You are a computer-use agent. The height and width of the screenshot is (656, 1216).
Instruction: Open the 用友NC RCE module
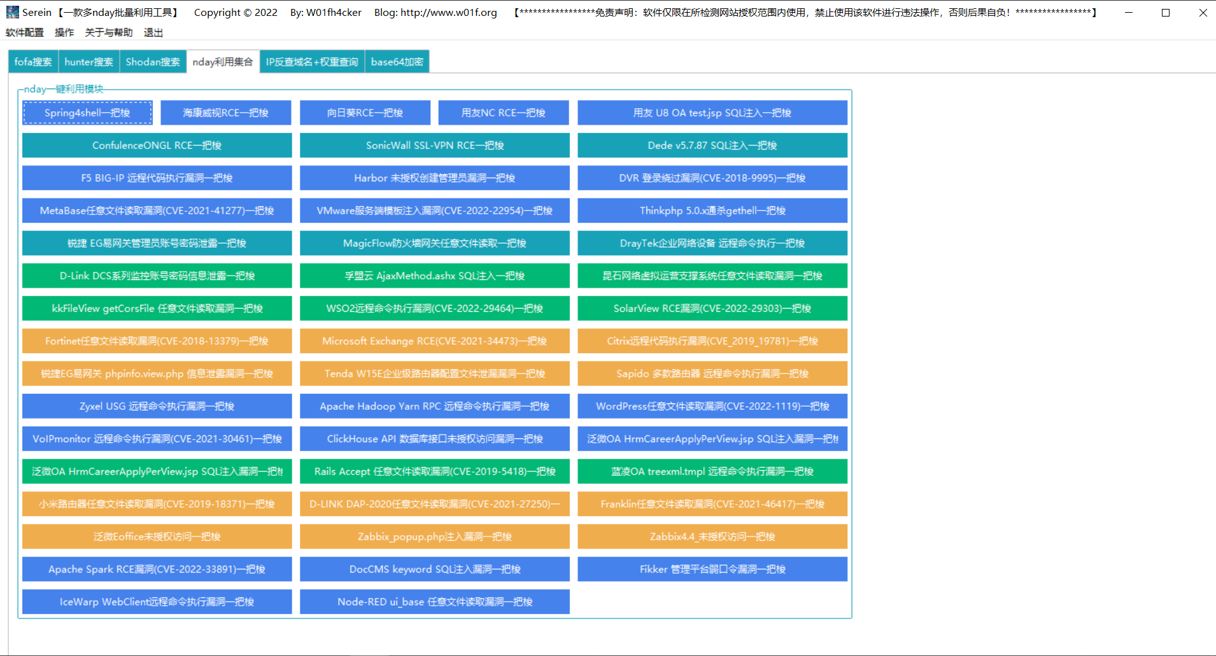point(504,113)
